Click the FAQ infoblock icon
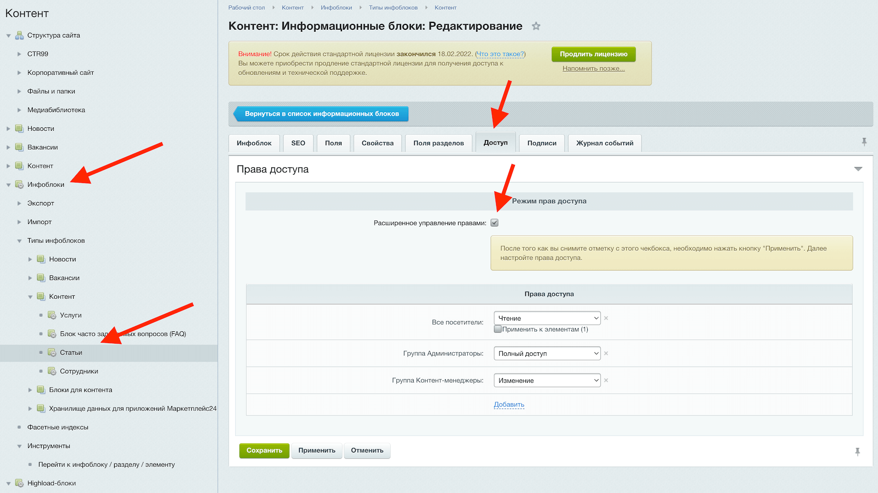Viewport: 878px width, 493px height. (x=52, y=334)
